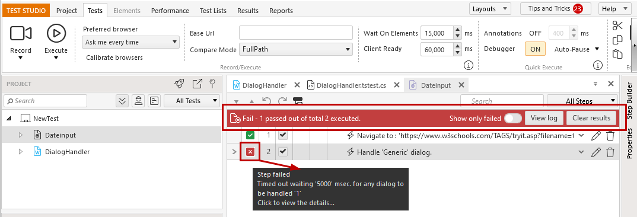Open Tips and Tricks

555,8
